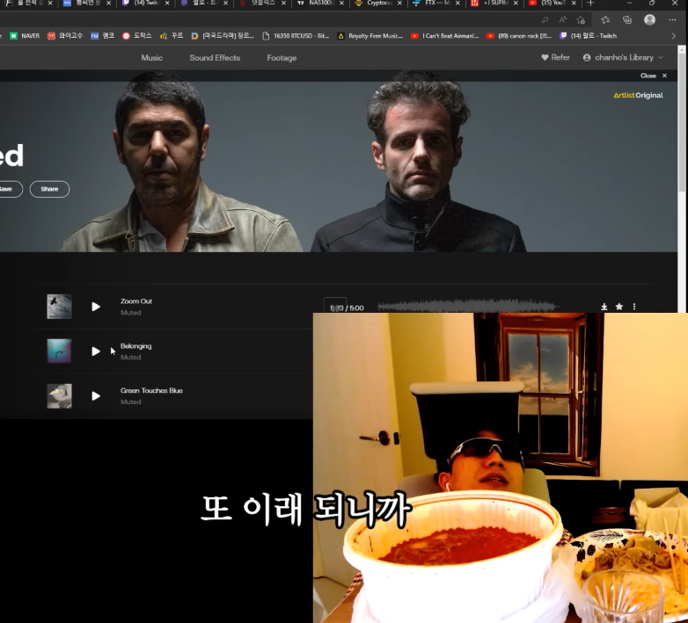
Task: Click the zoom magnifier icon in address bar
Action: click(545, 19)
